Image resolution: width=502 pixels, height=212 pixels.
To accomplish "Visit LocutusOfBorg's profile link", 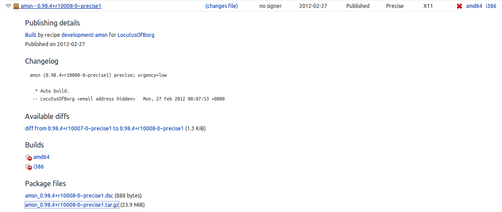I will coord(136,35).
